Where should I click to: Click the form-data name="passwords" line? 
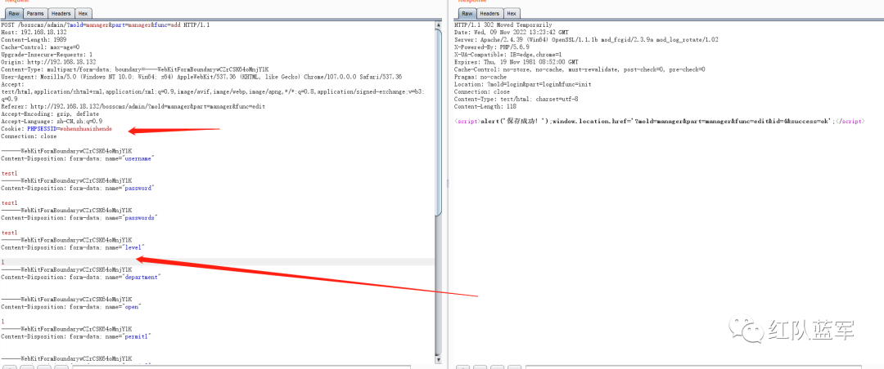(x=79, y=217)
